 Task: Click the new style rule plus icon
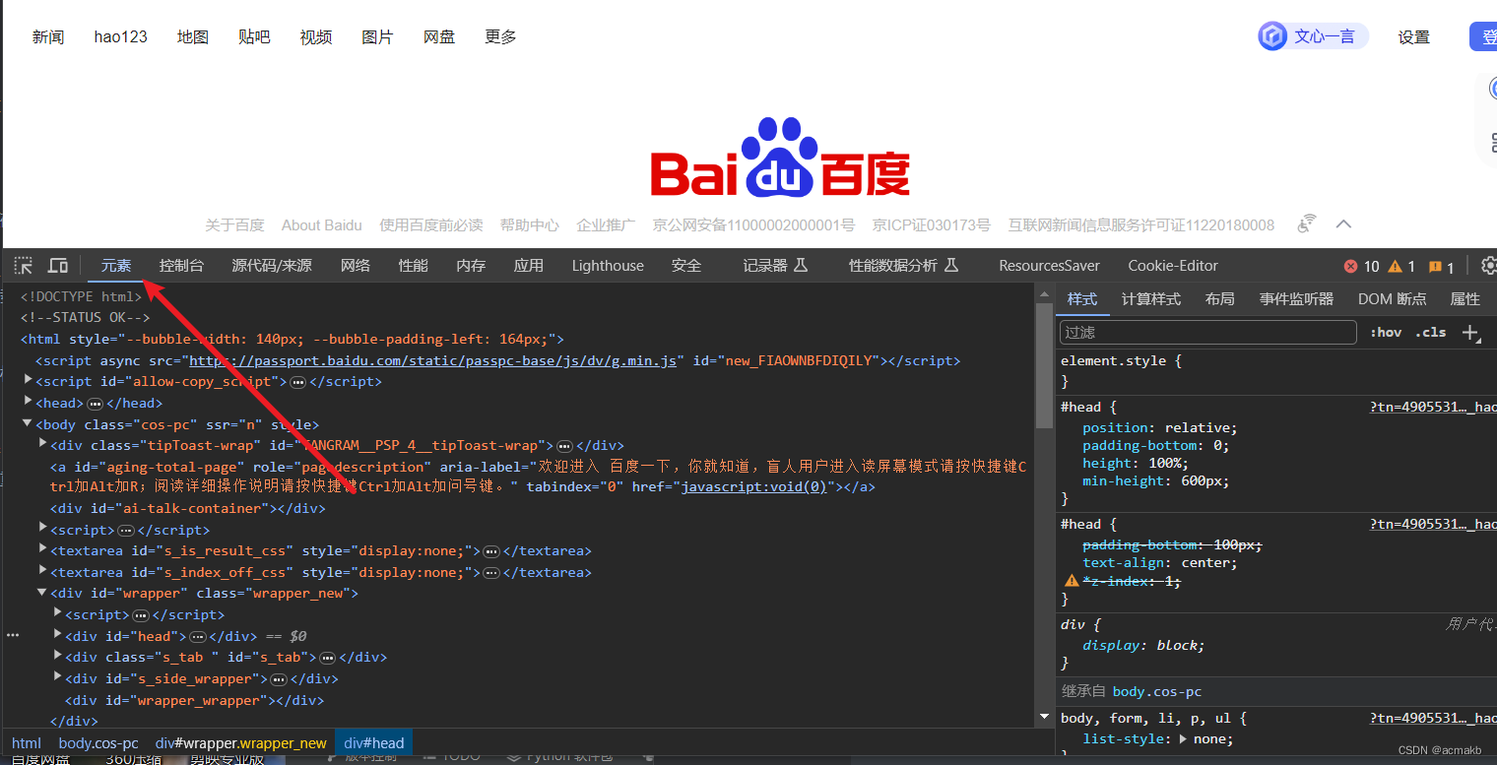(1471, 333)
